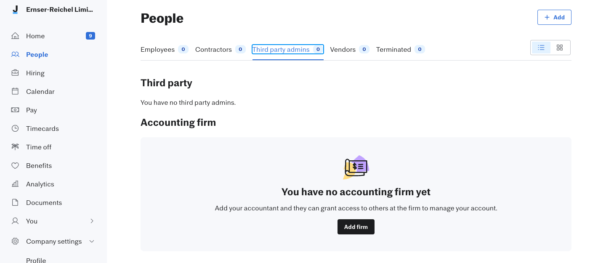The height and width of the screenshot is (263, 606).
Task: Click the Timecards clock icon
Action: click(15, 128)
